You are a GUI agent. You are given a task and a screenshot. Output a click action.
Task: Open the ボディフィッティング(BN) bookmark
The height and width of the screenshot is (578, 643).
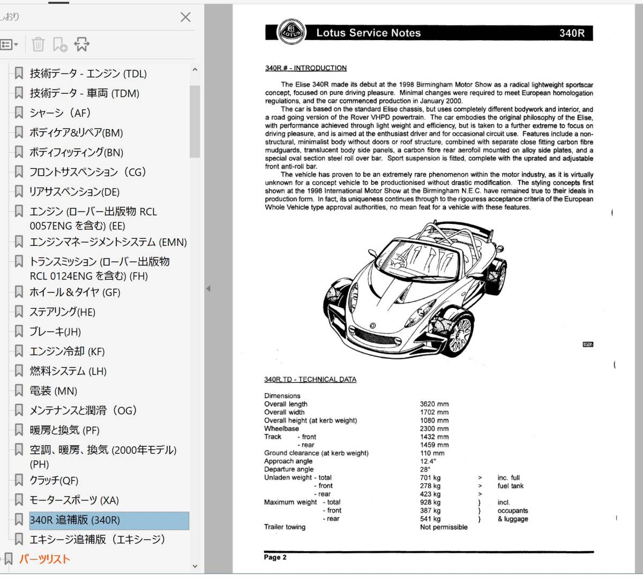click(x=76, y=153)
